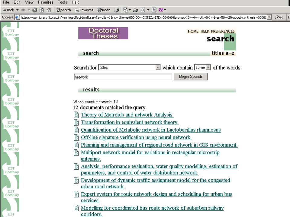Open the Forward history dropdown arrow
The height and width of the screenshot is (217, 290).
[29, 10]
